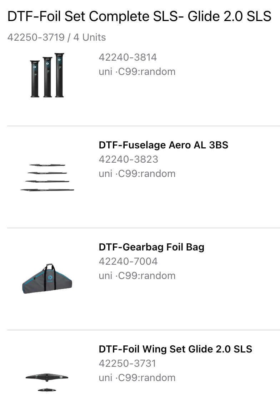Click the variant text under 42240-3823
Viewport: 280px width, 406px height.
pos(137,173)
